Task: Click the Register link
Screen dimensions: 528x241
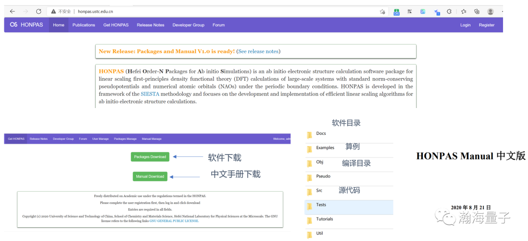Action: 486,25
